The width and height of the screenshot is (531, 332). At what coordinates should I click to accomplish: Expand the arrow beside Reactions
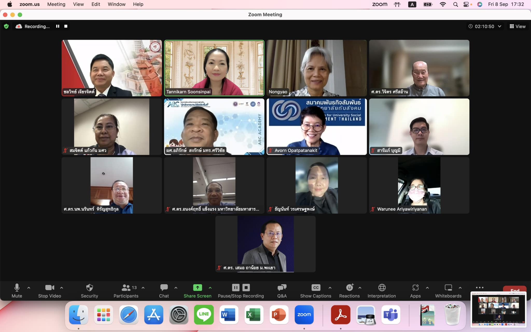coord(360,288)
